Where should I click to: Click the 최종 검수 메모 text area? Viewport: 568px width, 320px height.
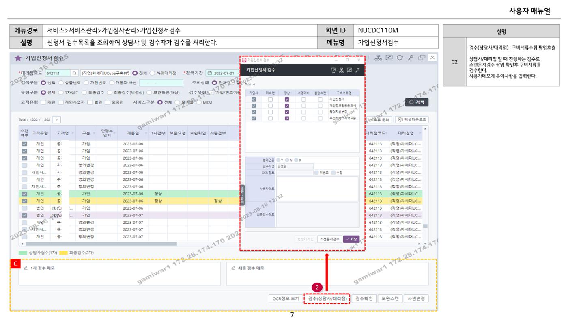327,273
